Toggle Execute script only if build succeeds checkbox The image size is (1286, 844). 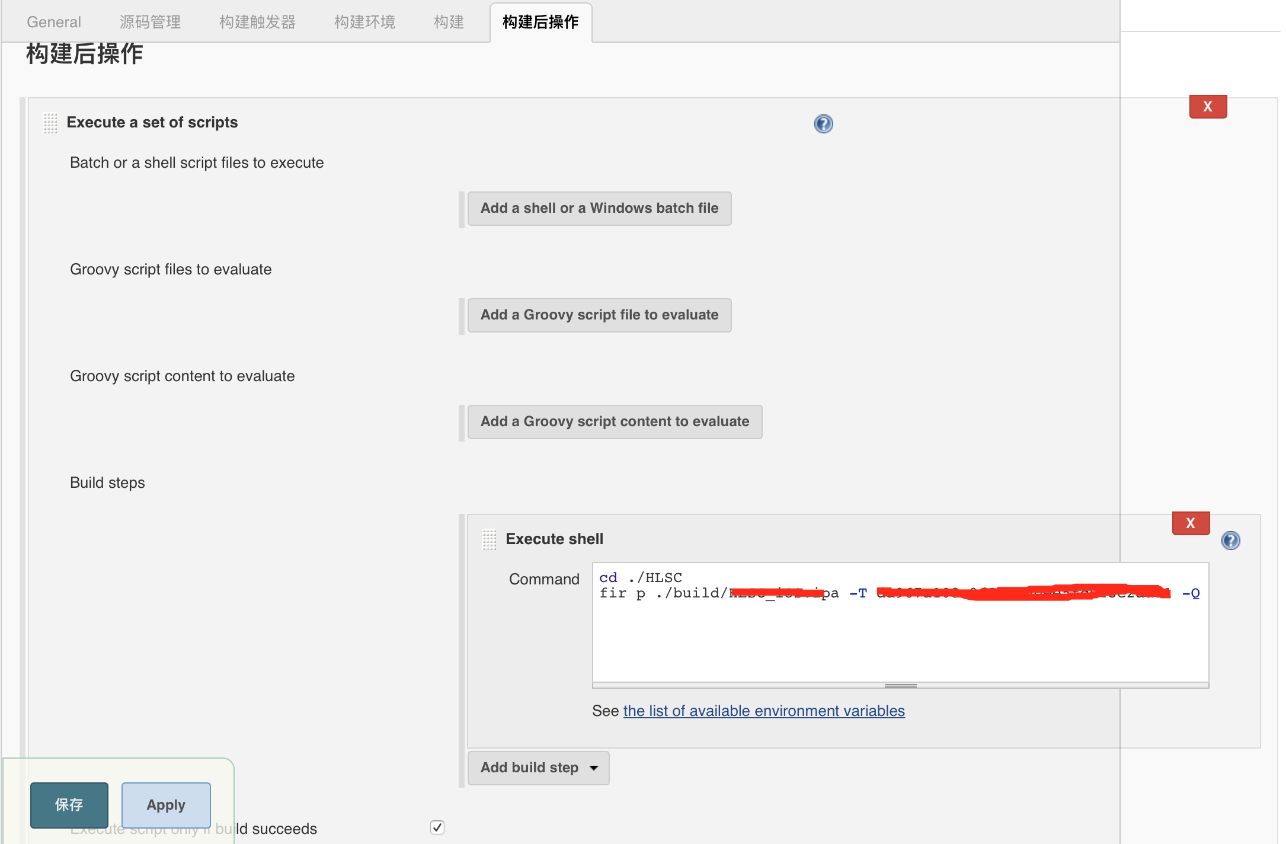coord(437,827)
